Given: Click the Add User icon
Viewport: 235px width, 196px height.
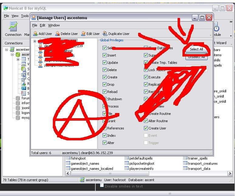Looking at the screenshot, I should click(35, 34).
